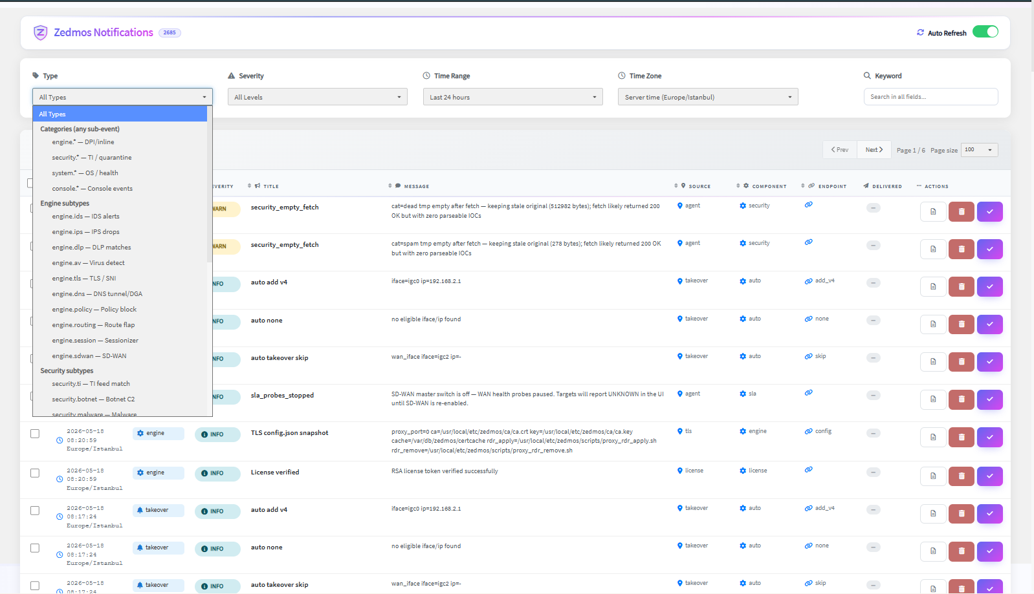The height and width of the screenshot is (594, 1034).
Task: Click the 2685 notification count badge
Action: pos(170,33)
